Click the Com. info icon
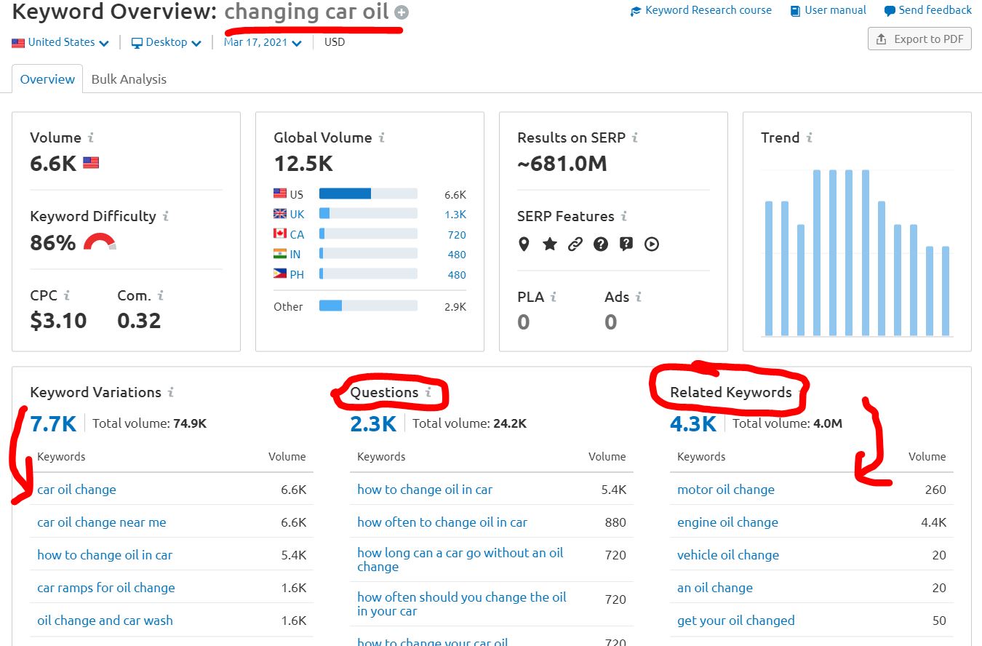982x646 pixels. click(160, 295)
